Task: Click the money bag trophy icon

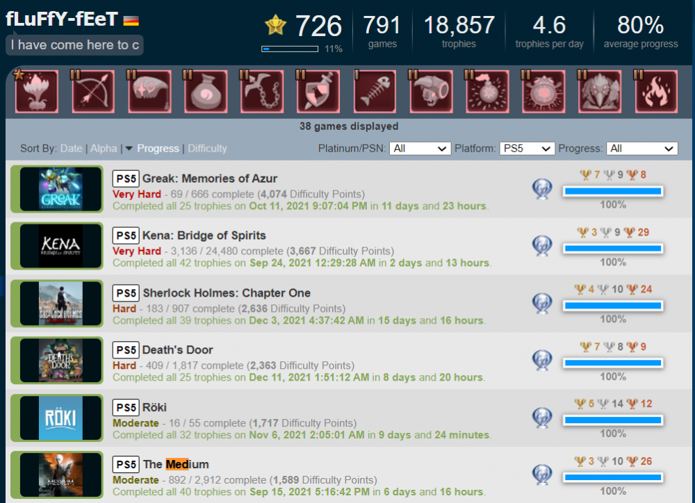Action: point(206,91)
